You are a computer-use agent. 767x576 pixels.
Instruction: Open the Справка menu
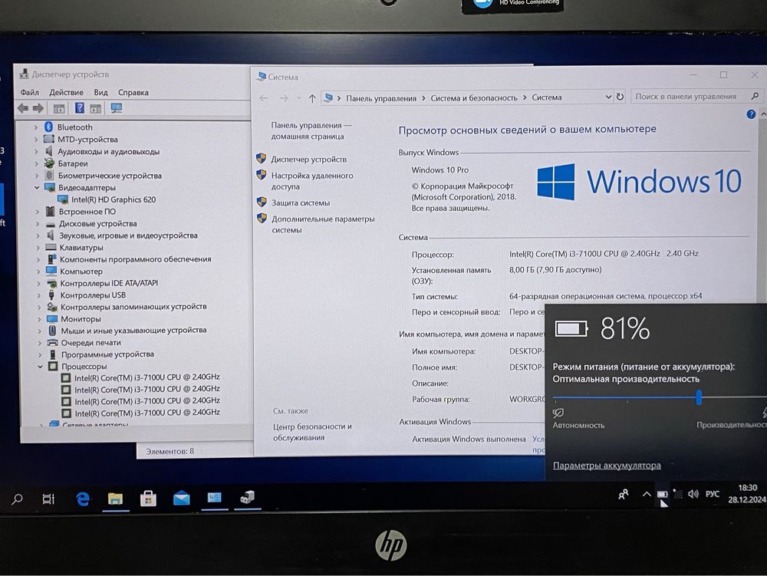[x=133, y=92]
